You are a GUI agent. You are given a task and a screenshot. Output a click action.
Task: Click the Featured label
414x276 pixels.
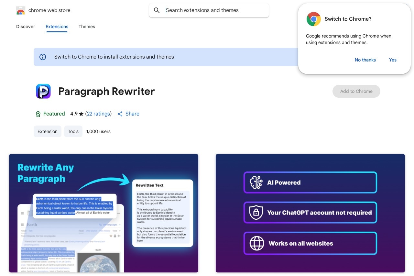click(x=54, y=114)
